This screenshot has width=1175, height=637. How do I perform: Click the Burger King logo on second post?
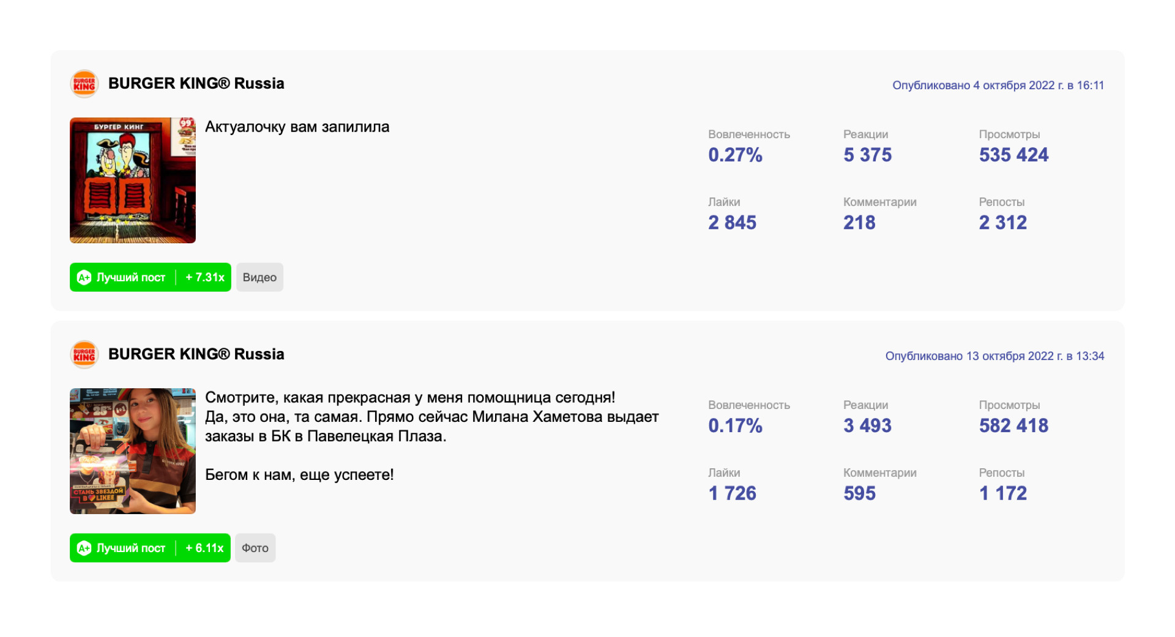tap(84, 355)
